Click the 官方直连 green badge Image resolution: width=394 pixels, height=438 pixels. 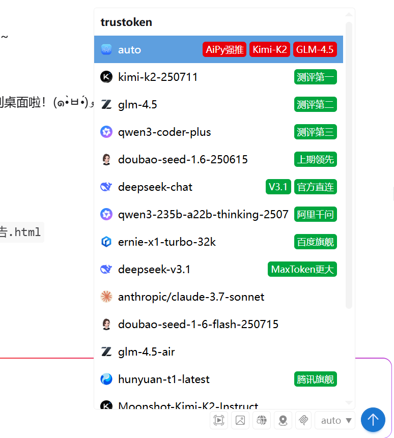click(316, 187)
